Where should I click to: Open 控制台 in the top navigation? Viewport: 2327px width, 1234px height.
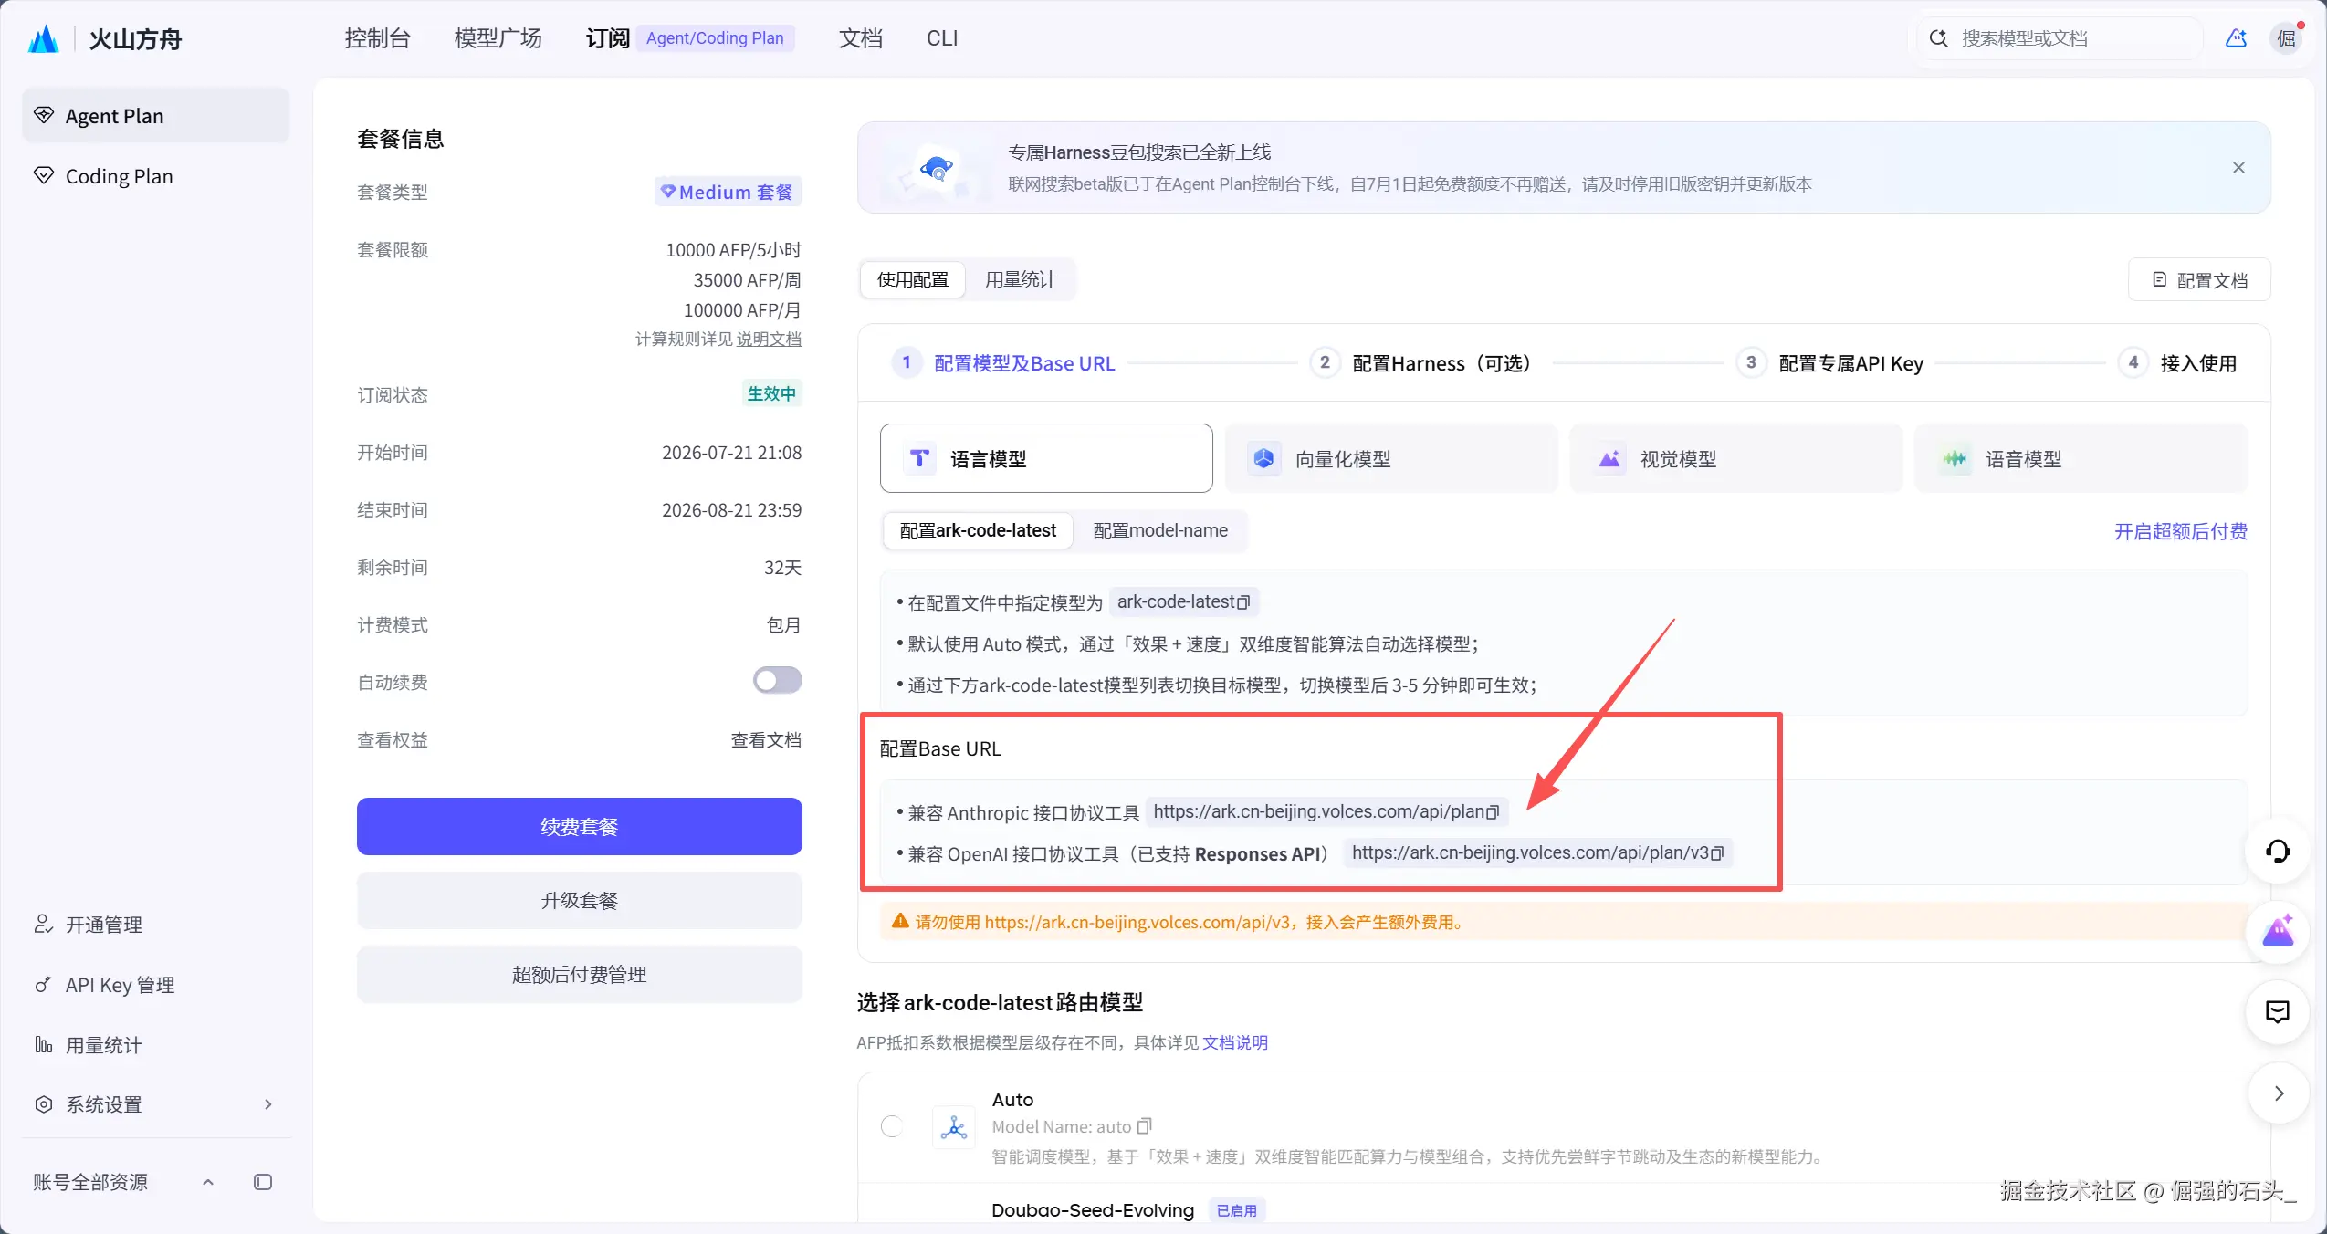[x=378, y=38]
